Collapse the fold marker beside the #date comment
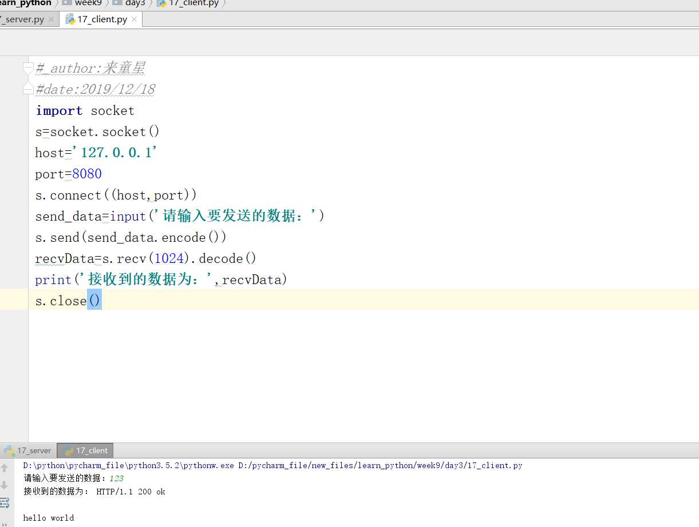Screen dimensions: 699x527 (28, 89)
